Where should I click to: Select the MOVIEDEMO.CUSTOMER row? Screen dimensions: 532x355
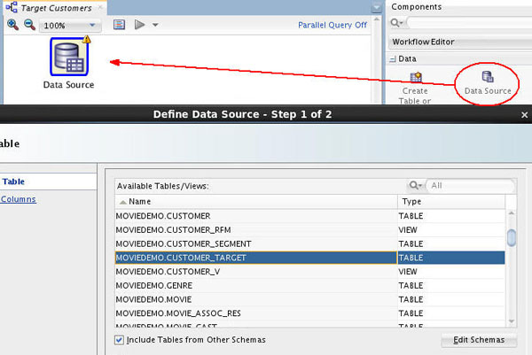(x=309, y=216)
